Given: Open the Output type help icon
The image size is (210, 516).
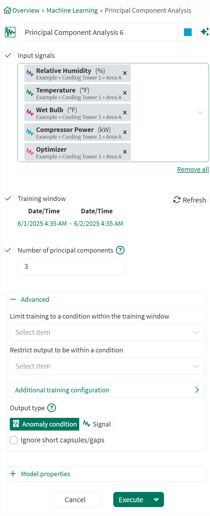Looking at the screenshot, I should [x=51, y=408].
